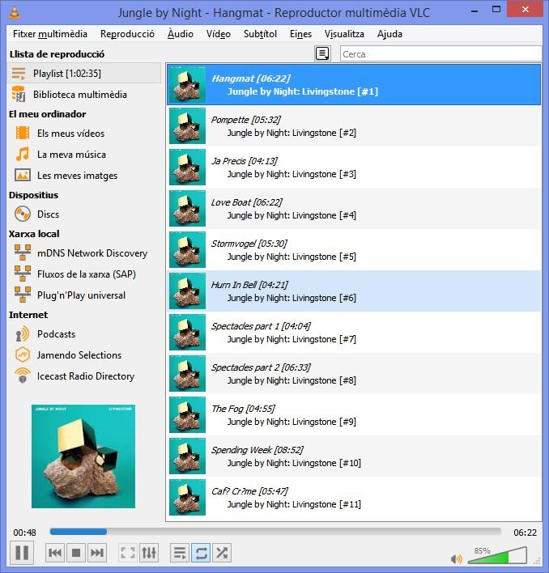Open the Vídeo menu
Viewport: 549px width, 573px height.
[218, 34]
